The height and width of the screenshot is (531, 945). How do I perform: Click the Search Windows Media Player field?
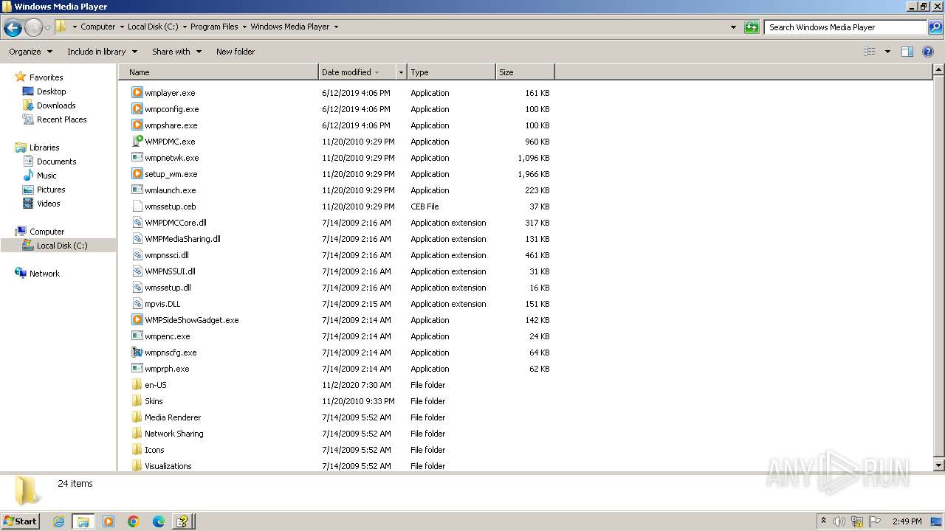pyautogui.click(x=845, y=27)
